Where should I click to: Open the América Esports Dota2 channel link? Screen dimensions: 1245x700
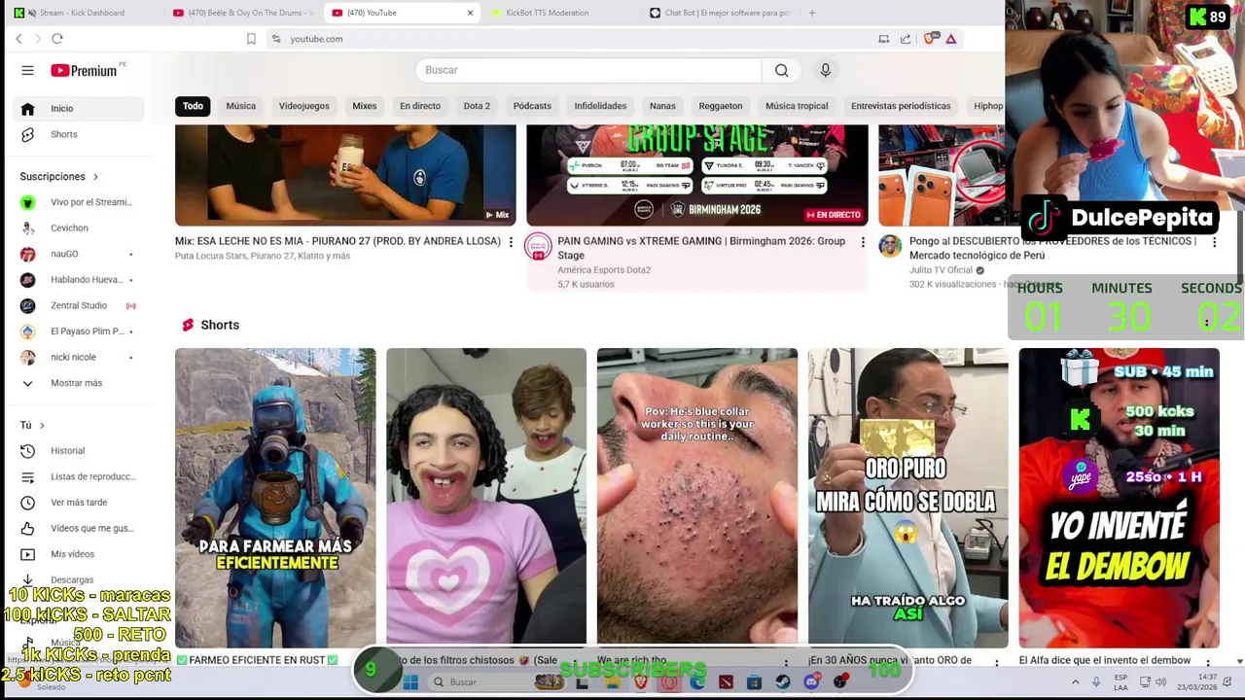pyautogui.click(x=604, y=270)
